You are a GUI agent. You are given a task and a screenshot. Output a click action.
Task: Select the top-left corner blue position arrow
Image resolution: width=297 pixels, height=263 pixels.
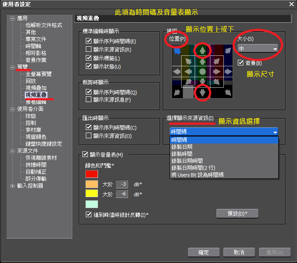(177, 51)
